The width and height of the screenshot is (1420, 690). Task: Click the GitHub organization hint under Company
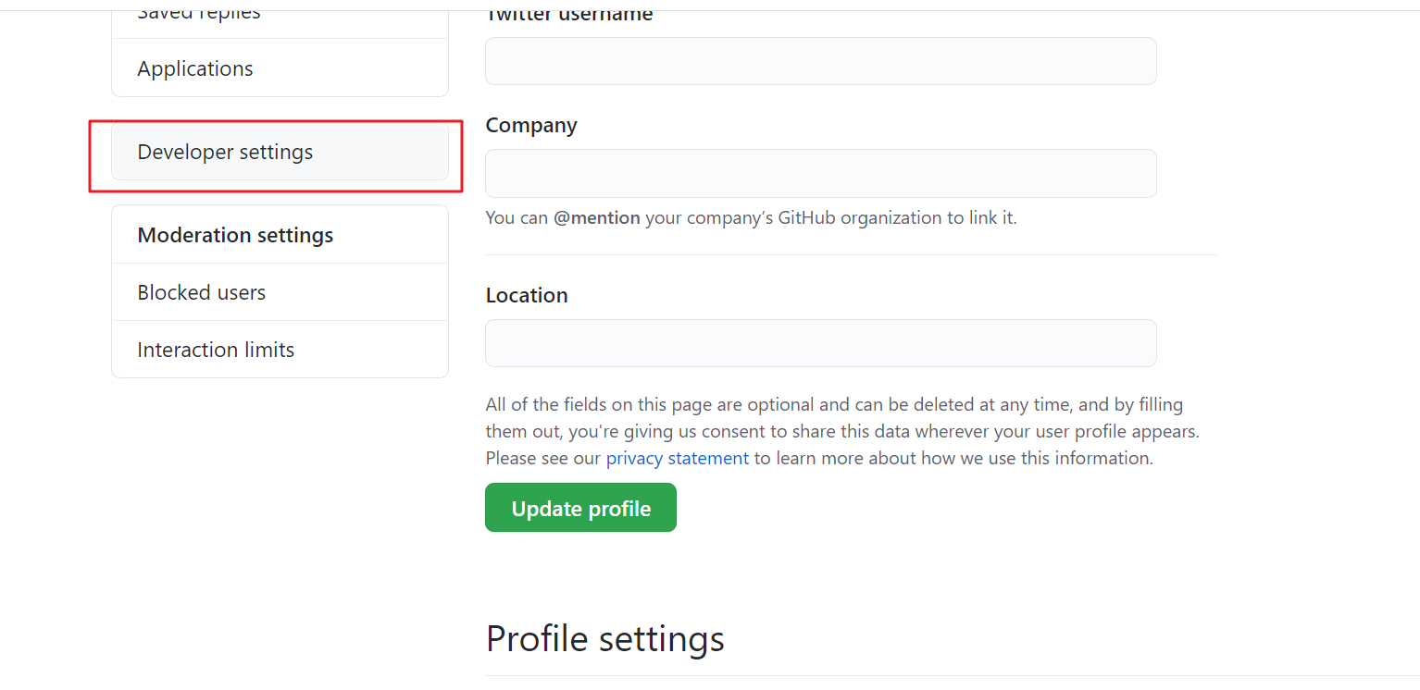[751, 218]
